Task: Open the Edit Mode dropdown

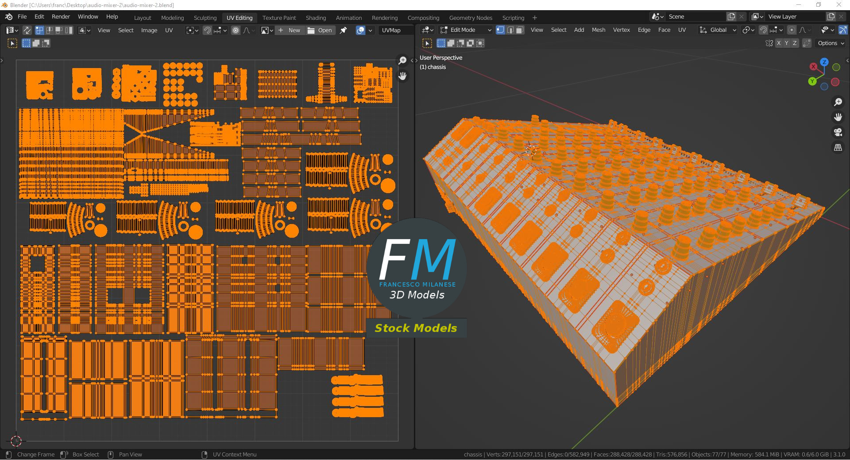Action: point(466,30)
